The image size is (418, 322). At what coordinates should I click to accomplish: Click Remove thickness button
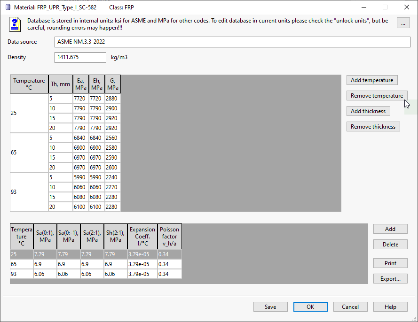pyautogui.click(x=373, y=127)
